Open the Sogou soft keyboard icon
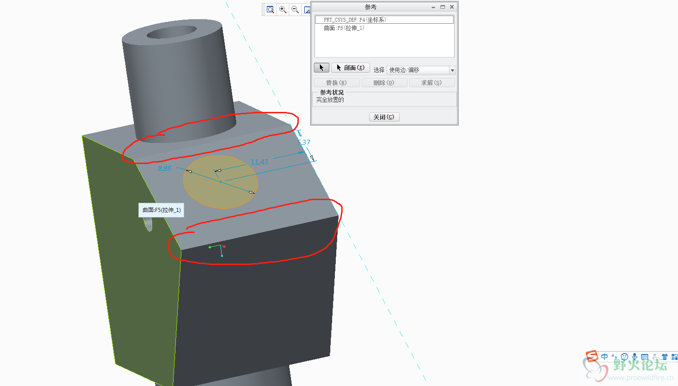Viewport: 678px width, 386px height. [645, 357]
